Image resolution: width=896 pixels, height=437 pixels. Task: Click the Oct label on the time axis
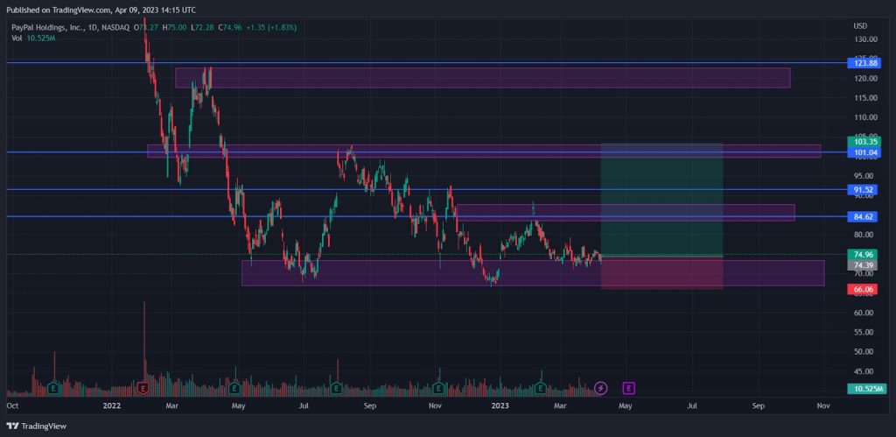coord(12,406)
